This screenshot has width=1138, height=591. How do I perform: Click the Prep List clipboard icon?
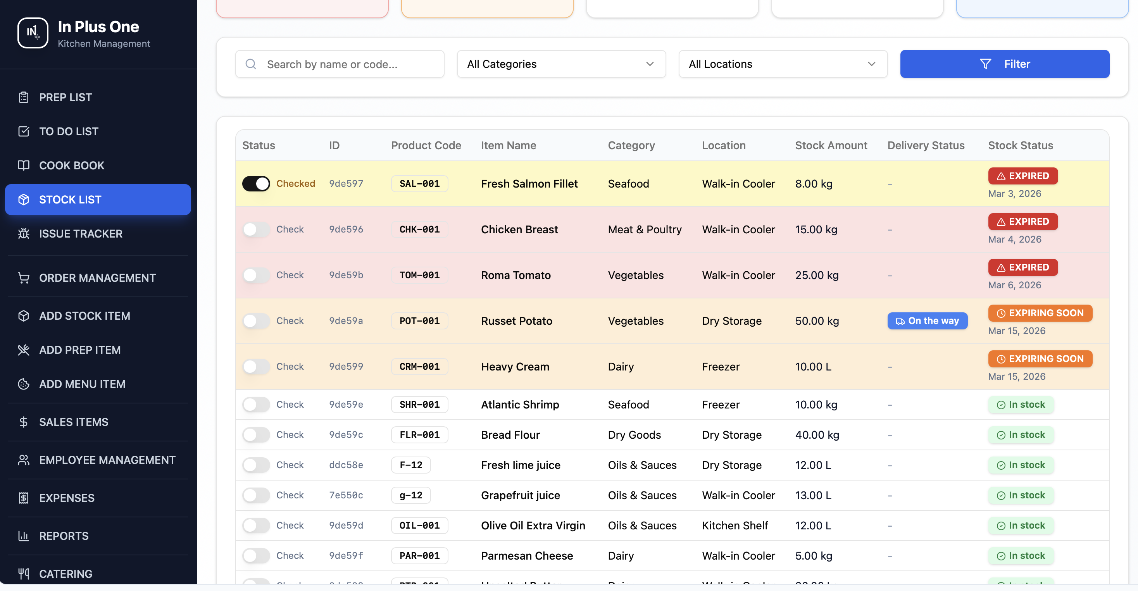point(23,97)
